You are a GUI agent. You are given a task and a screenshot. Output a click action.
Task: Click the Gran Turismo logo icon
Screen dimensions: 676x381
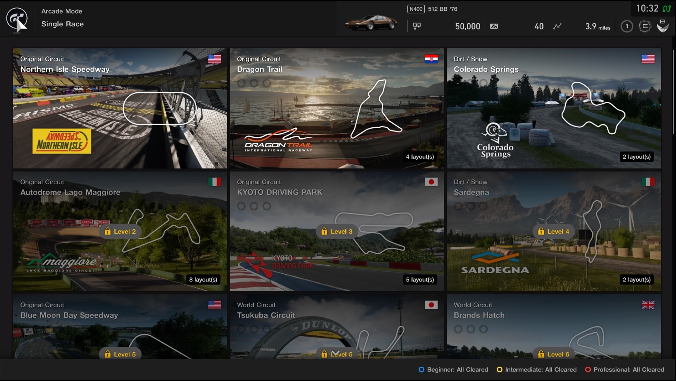(17, 18)
